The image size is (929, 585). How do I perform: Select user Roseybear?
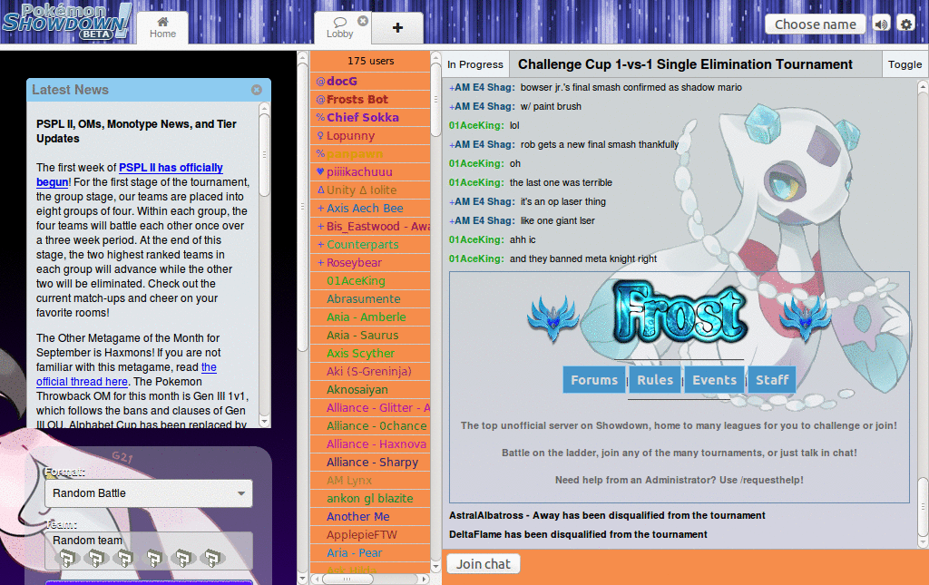pyautogui.click(x=370, y=263)
